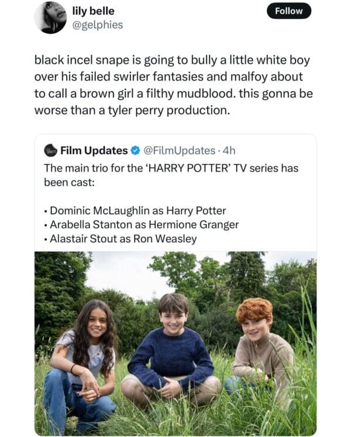
Task: Click the blue verified badge
Action: 135,151
